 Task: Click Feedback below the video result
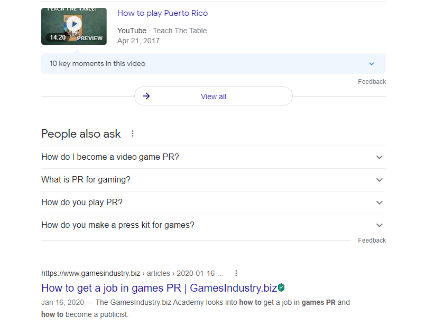tap(372, 82)
